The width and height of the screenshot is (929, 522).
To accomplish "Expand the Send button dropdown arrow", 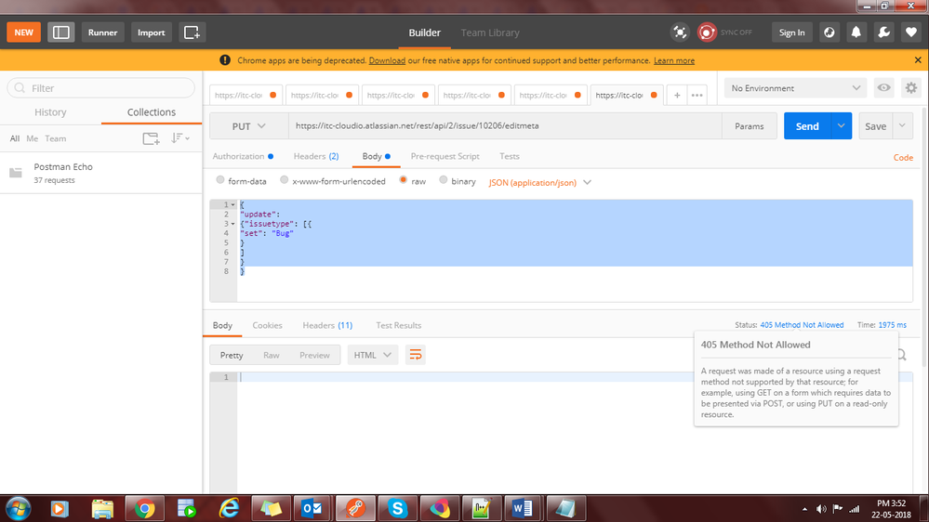I will 841,126.
